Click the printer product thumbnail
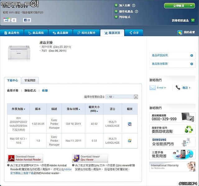Screen dimensions: 199x186 [x=19, y=53]
